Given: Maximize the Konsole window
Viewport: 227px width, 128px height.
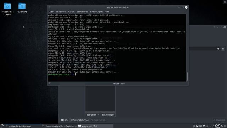Looking at the screenshot, I should (x=183, y=7).
